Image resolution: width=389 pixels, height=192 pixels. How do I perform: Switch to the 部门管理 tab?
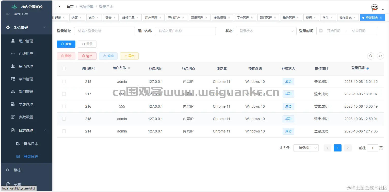click(268, 17)
